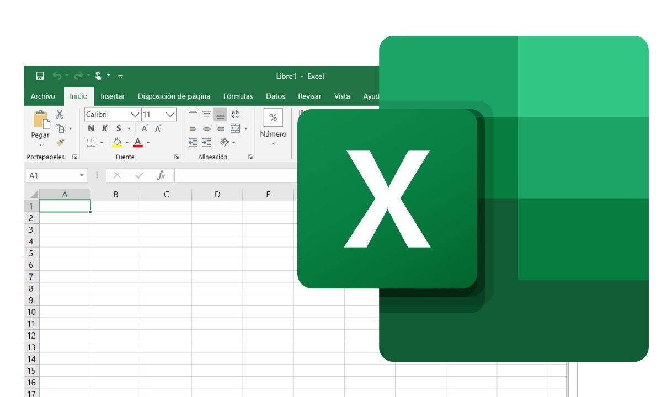Open Customize Quick Access Toolbar menu
662x397 pixels.
[x=121, y=76]
